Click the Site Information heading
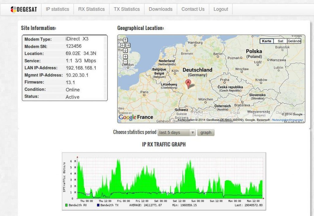314x216 pixels. point(39,28)
